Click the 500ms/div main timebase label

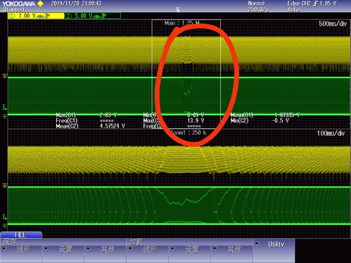click(332, 24)
